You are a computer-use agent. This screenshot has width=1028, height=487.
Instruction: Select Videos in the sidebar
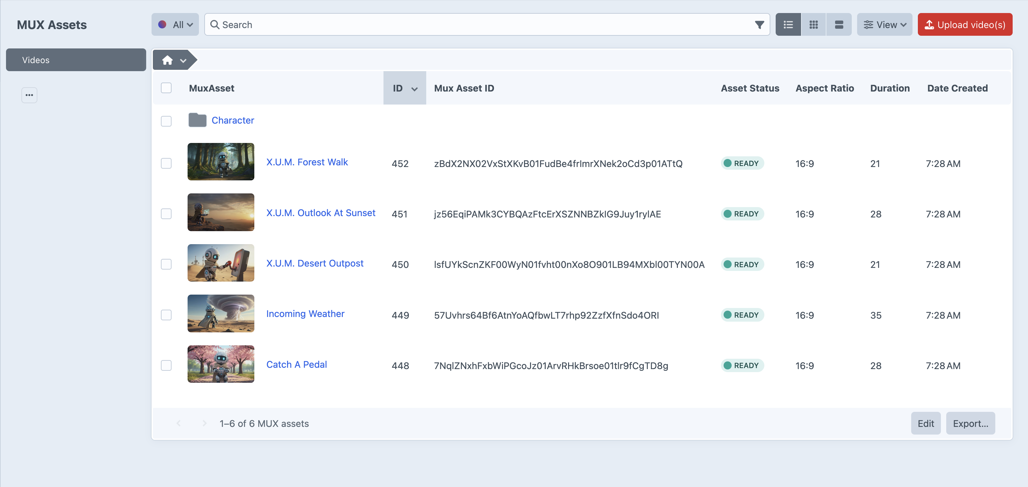point(76,60)
